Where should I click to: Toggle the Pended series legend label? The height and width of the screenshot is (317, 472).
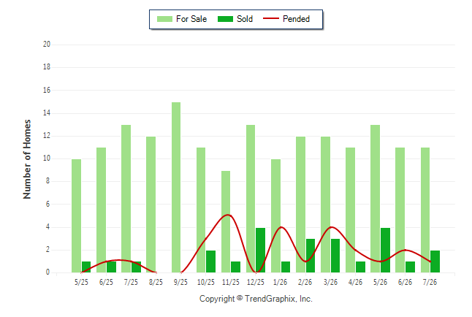(296, 19)
